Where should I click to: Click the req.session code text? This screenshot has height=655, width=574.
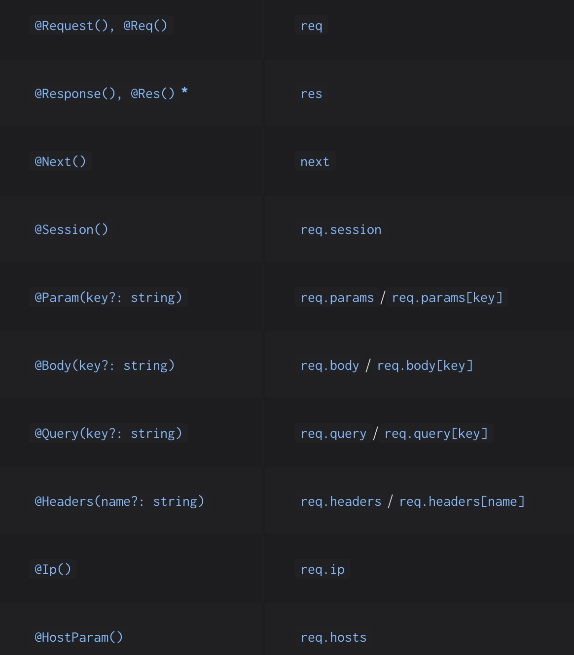click(x=341, y=229)
